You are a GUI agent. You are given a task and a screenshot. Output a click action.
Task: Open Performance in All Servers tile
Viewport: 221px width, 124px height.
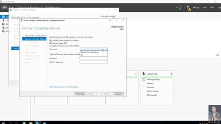pyautogui.click(x=153, y=91)
